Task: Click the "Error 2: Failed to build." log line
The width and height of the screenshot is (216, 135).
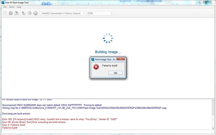Action: (14, 125)
